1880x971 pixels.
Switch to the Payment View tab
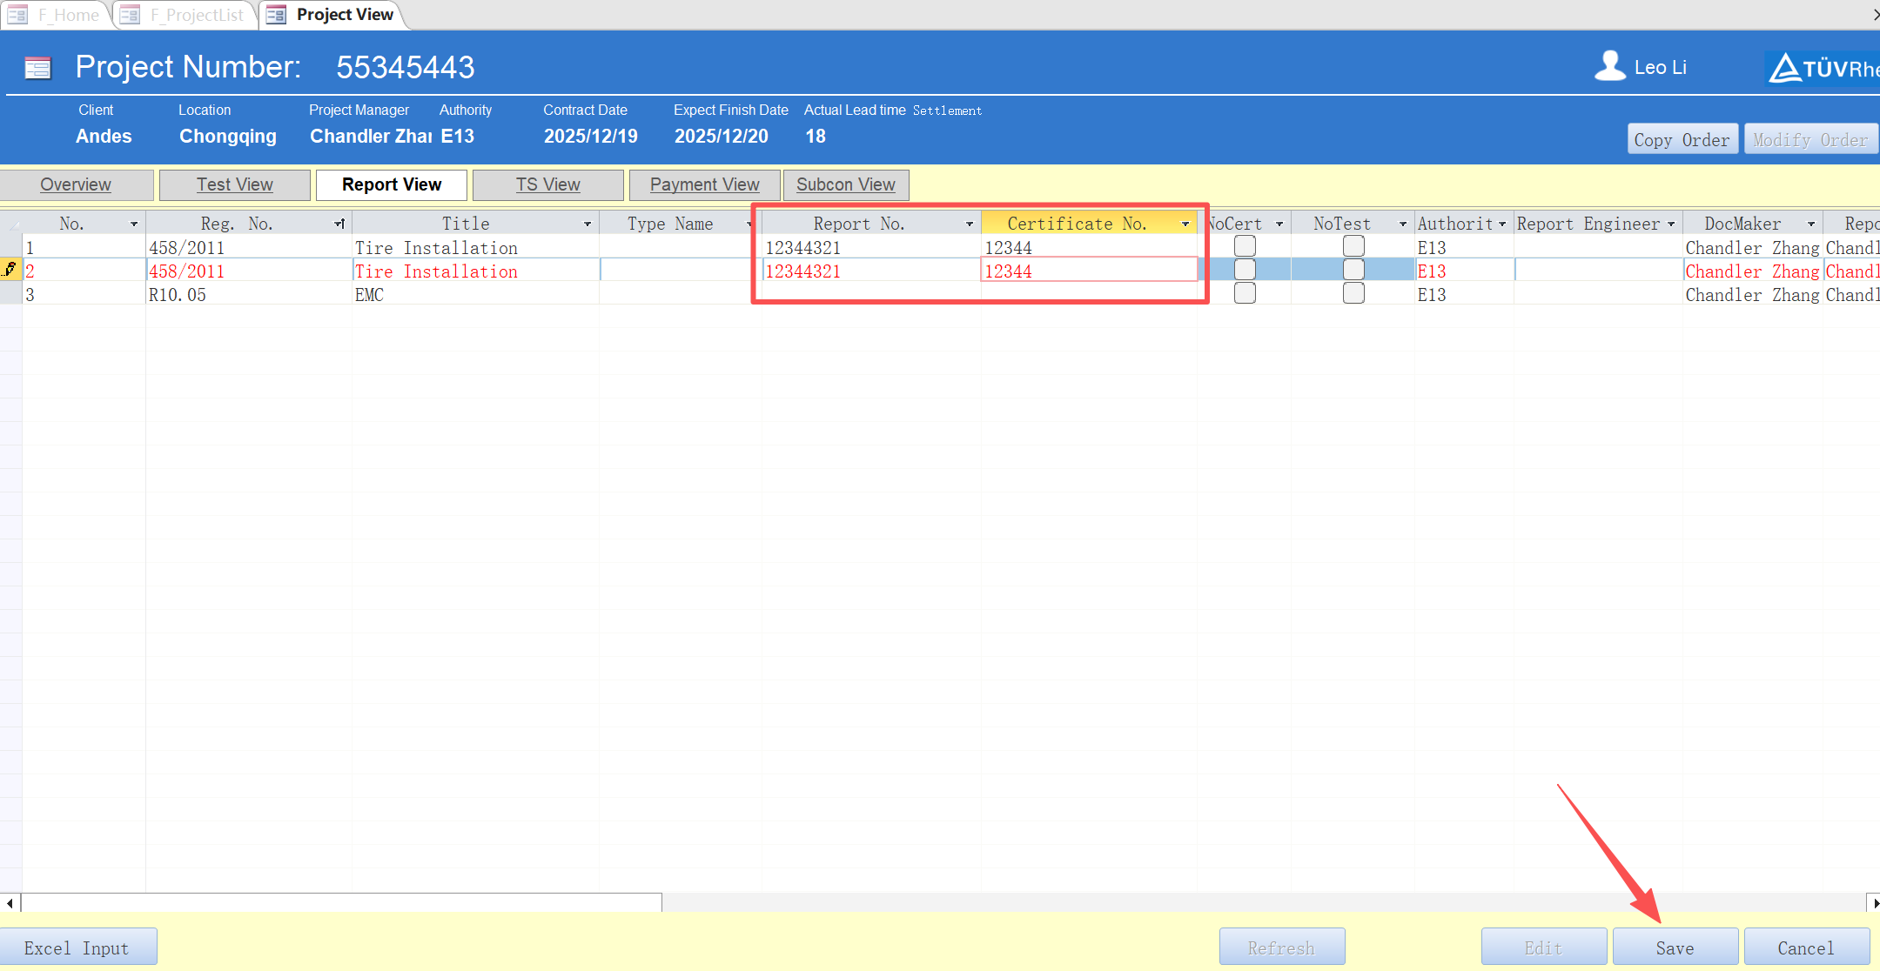click(704, 184)
